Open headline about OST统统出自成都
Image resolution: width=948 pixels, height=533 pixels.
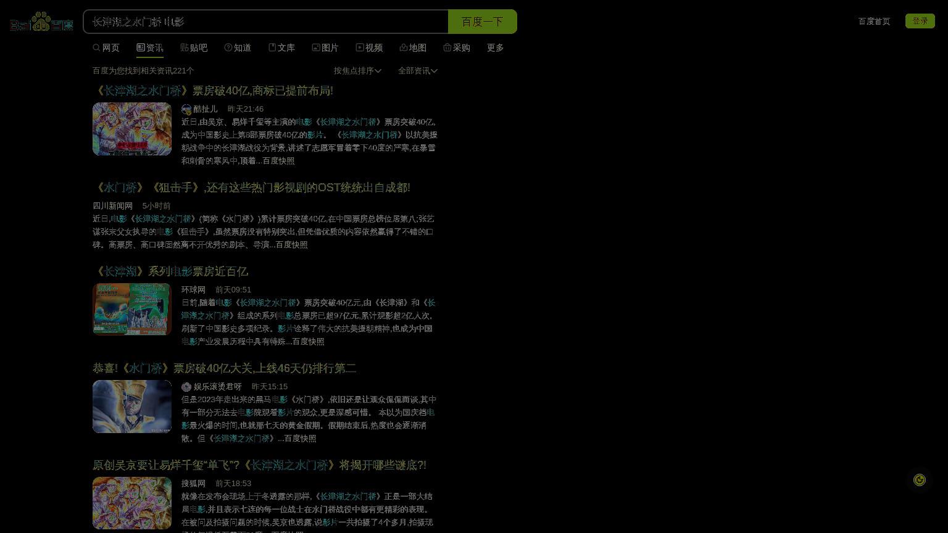(251, 188)
